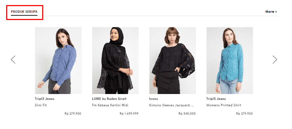
Task: Select the Produk Serupa tab
Action: [24, 12]
